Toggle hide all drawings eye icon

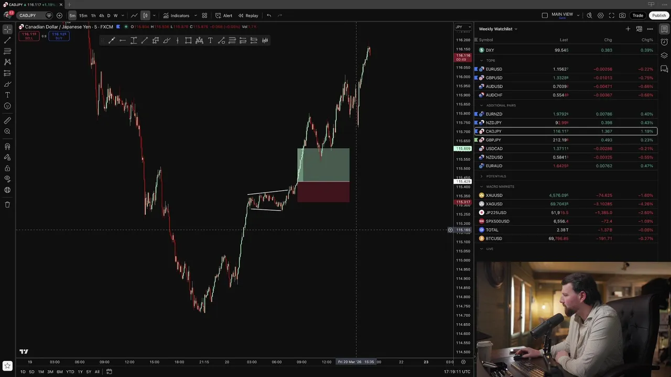(7, 179)
